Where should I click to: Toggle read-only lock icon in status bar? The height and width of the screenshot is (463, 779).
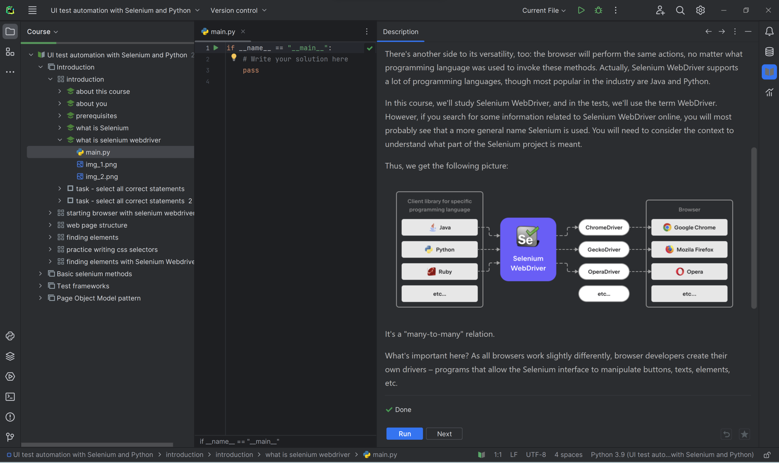(x=767, y=455)
